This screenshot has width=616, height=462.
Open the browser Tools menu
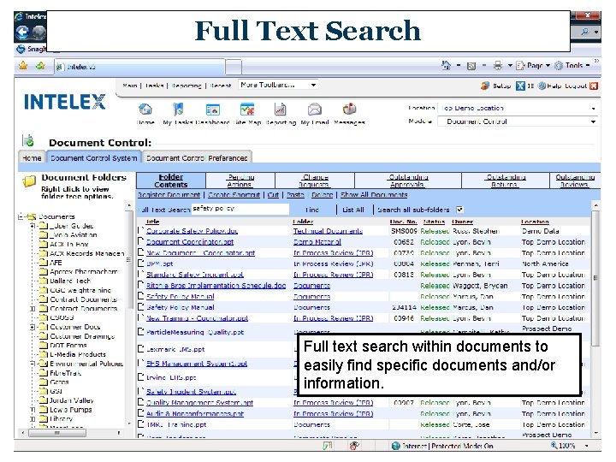572,66
